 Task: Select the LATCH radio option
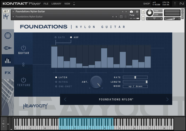(56, 77)
